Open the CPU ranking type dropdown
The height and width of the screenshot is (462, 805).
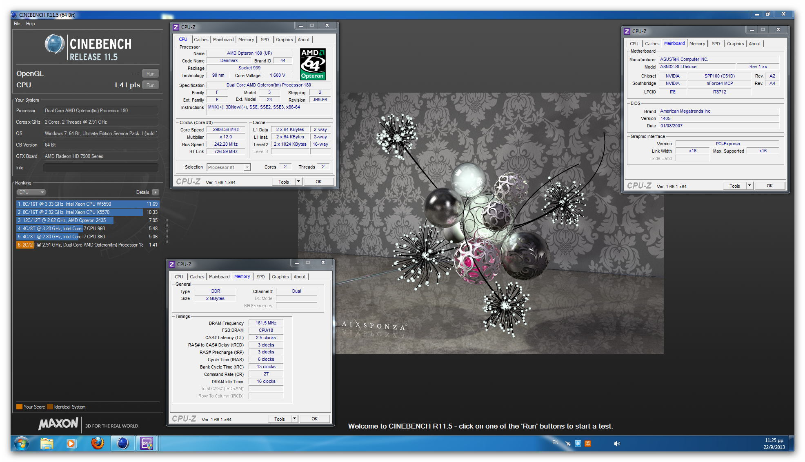click(31, 192)
